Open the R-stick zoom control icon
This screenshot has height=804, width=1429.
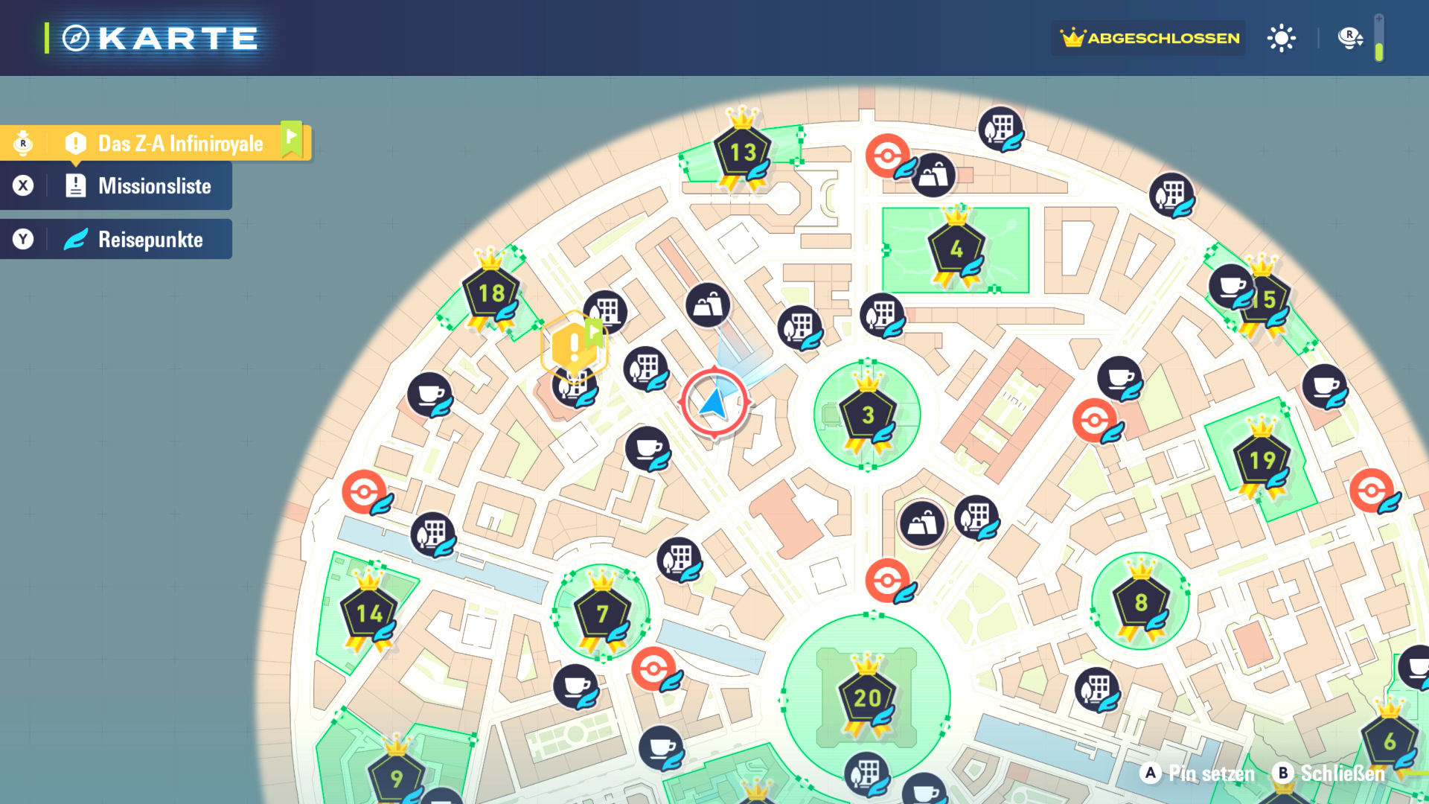[x=1349, y=37]
